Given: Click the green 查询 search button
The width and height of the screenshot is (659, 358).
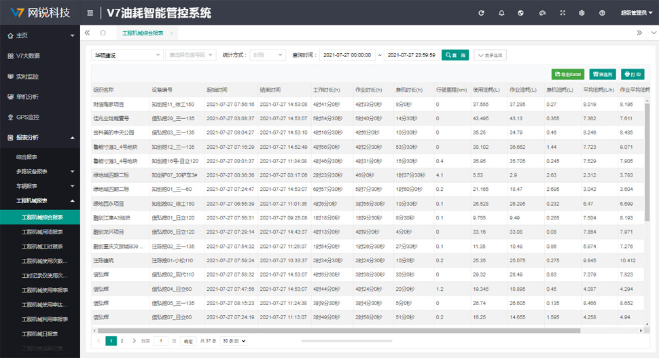Looking at the screenshot, I should click(x=455, y=55).
